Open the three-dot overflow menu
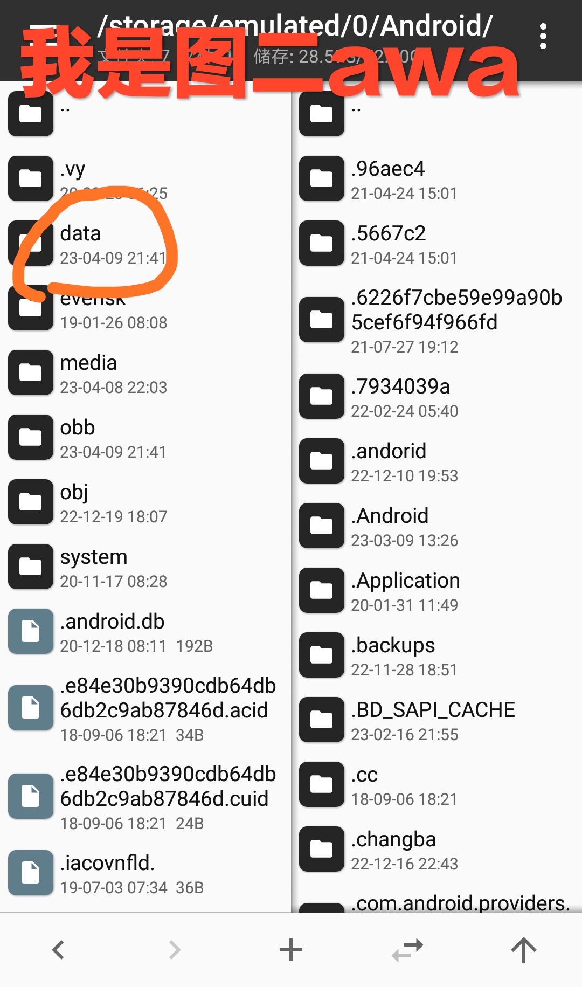 pyautogui.click(x=543, y=37)
